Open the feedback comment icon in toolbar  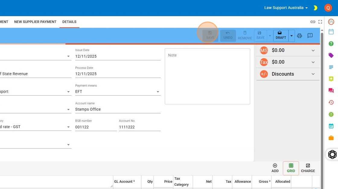pos(310,36)
